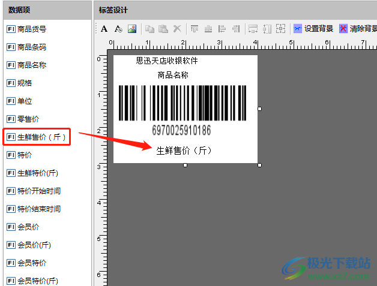Click the 数据项 panel header
The height and width of the screenshot is (286, 377).
coord(47,10)
